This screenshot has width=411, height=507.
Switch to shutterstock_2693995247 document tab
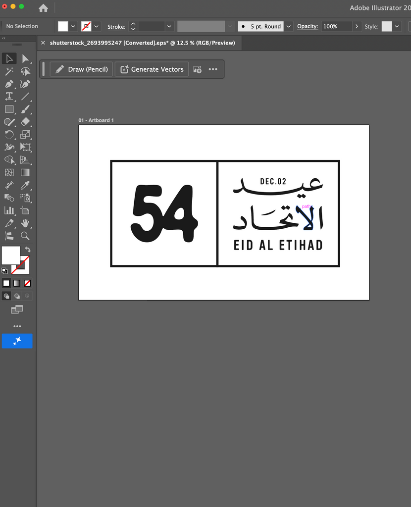142,43
